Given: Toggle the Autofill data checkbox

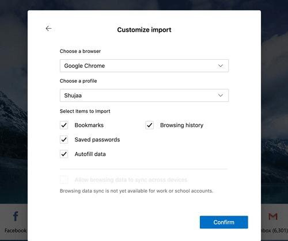Looking at the screenshot, I should pyautogui.click(x=64, y=154).
